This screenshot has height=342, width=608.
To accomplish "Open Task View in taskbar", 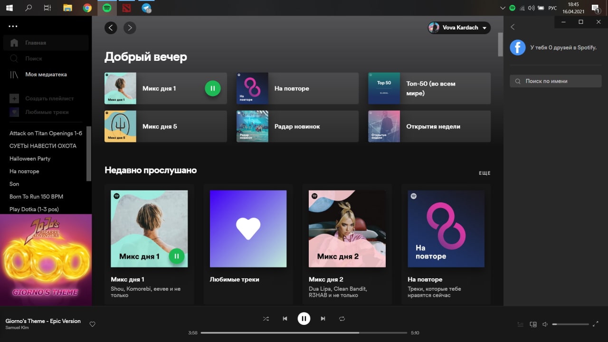I will point(47,8).
